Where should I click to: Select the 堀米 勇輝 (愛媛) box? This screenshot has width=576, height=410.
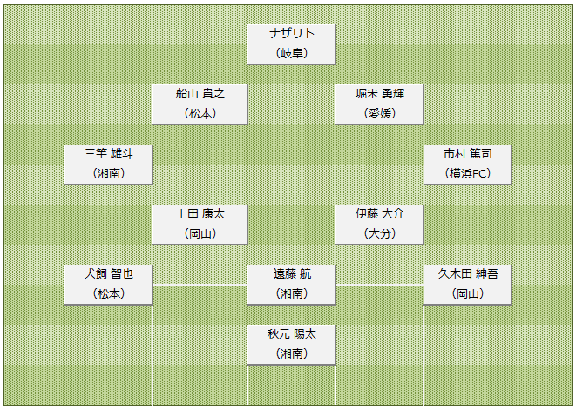point(379,104)
